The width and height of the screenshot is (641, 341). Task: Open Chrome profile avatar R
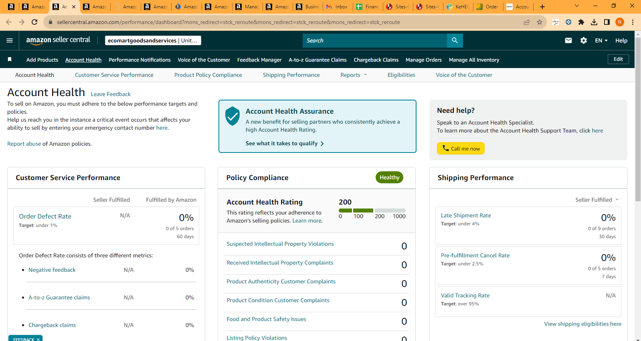[620, 22]
